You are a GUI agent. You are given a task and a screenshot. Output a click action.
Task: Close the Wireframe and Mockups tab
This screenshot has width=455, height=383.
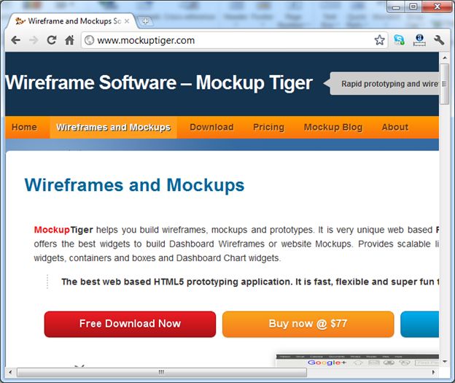(x=127, y=21)
